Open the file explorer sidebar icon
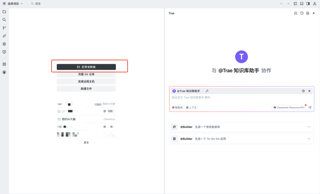 pos(4,12)
